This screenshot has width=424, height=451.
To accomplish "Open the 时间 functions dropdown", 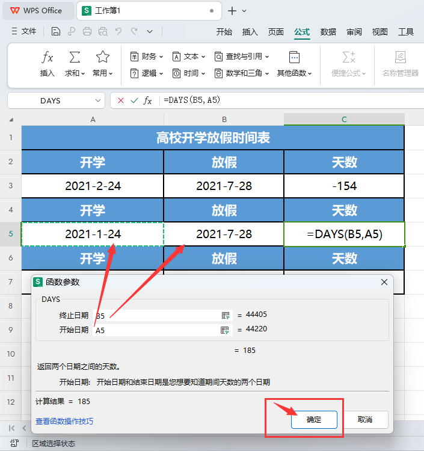I will 188,73.
